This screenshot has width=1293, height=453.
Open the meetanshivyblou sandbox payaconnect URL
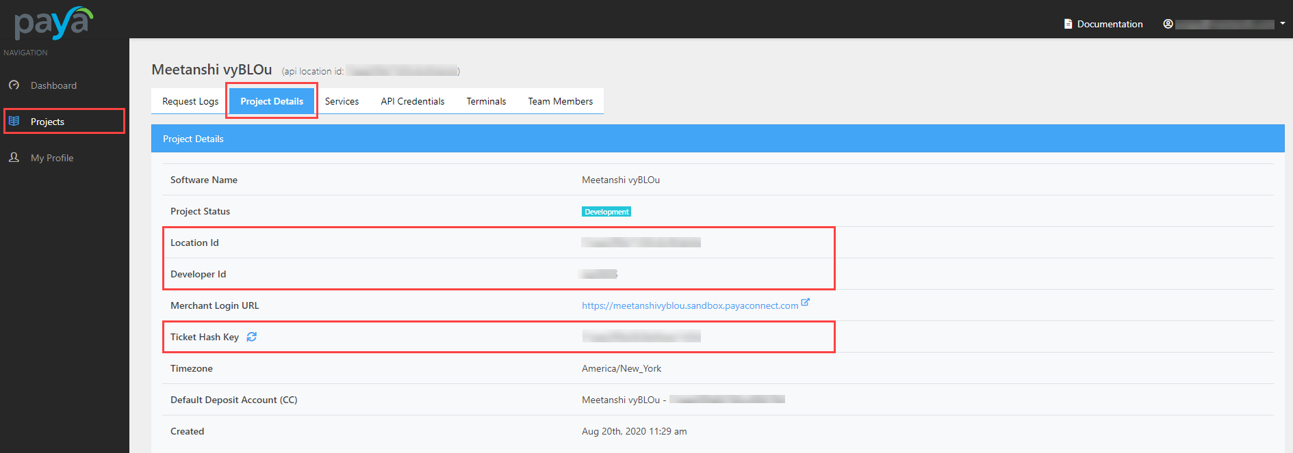click(690, 305)
